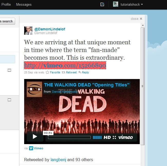The width and height of the screenshot is (167, 166).
Task: Click the details pane scrollbar thumb
Action: pyautogui.click(x=143, y=86)
